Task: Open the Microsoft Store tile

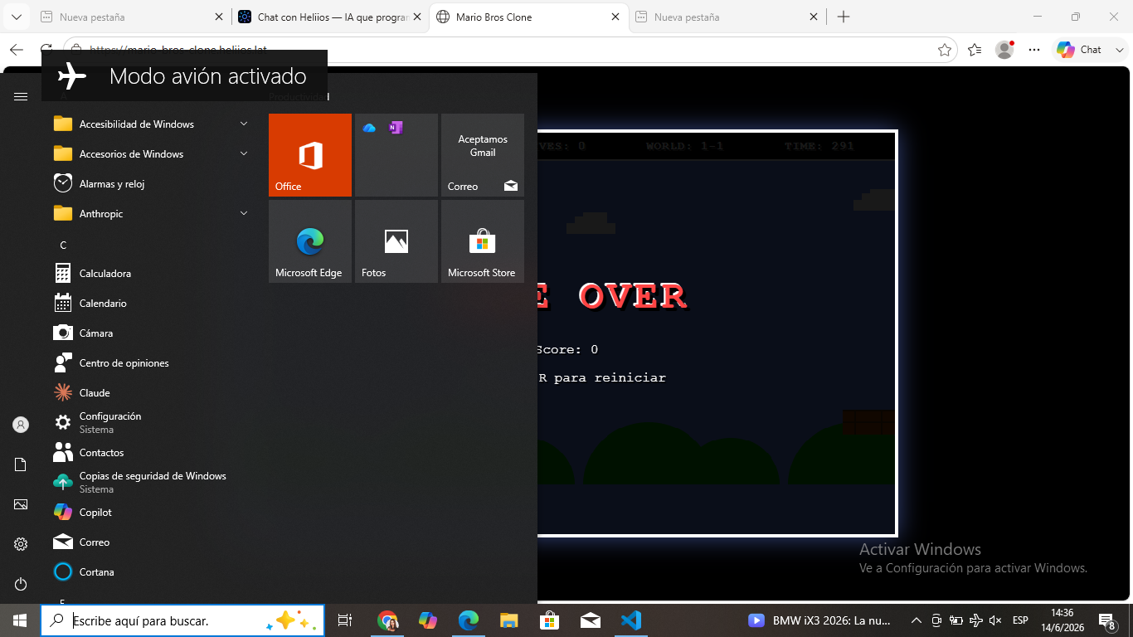Action: 483,241
